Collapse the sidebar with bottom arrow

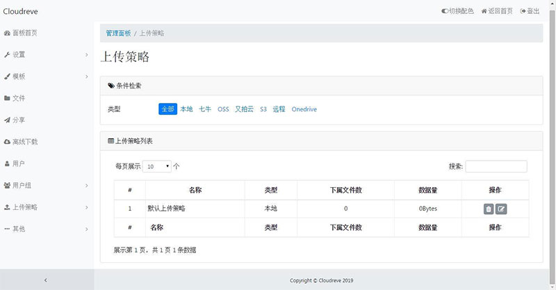(46, 280)
